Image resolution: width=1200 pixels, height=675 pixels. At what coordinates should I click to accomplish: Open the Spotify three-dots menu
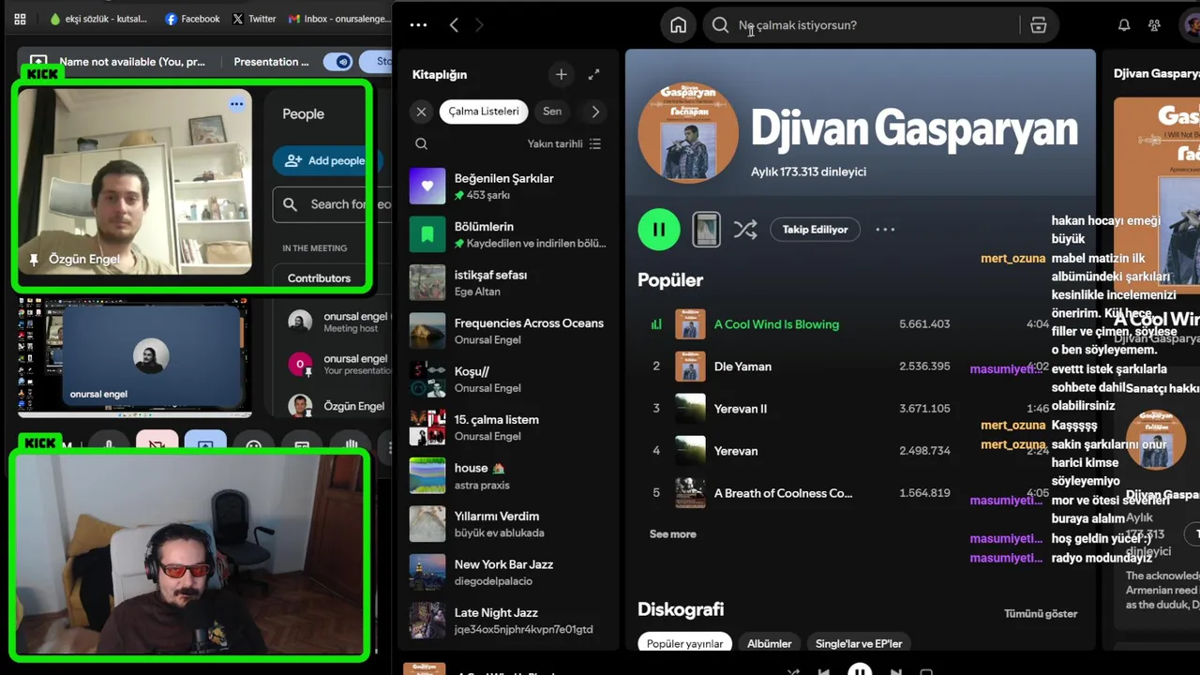[x=418, y=25]
